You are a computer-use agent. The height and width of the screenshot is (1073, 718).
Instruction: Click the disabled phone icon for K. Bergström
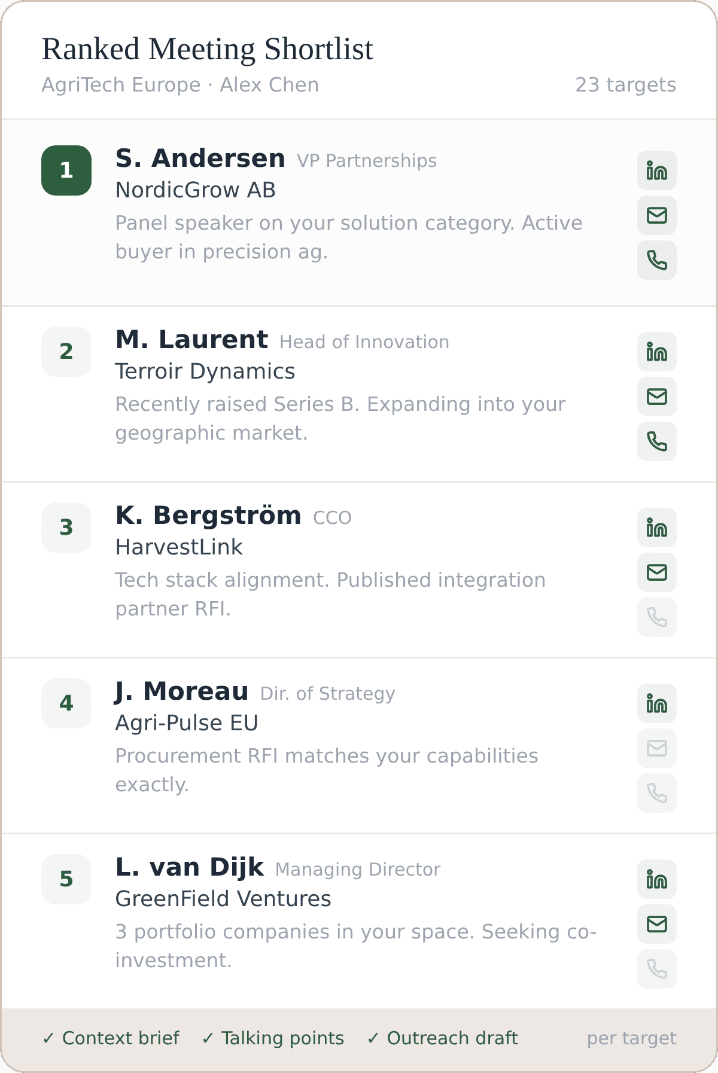656,617
